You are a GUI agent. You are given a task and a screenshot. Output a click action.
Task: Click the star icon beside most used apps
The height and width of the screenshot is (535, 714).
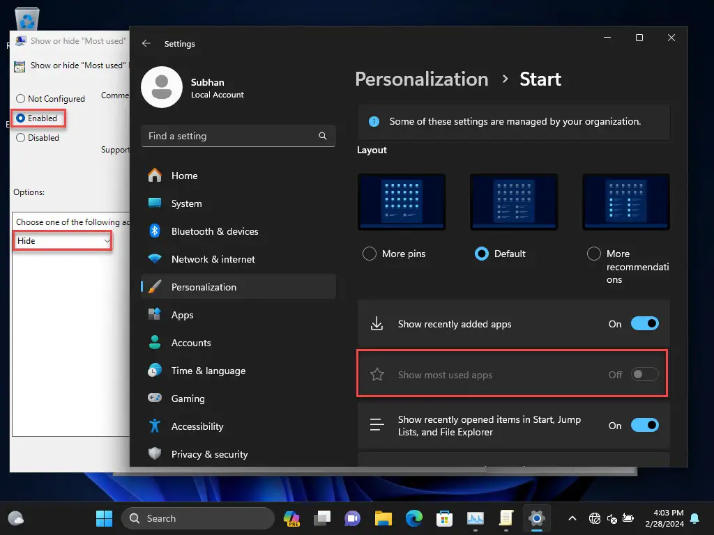pos(377,375)
